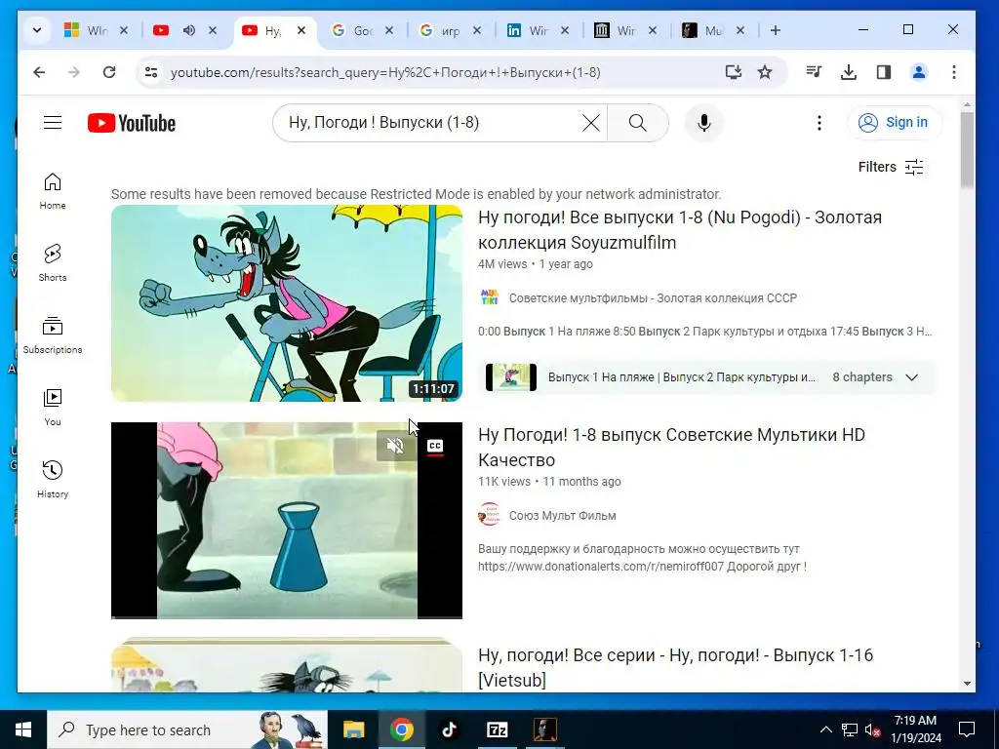Viewport: 999px width, 749px height.
Task: Close the active 'Ну,' YouTube tab
Action: [x=301, y=30]
